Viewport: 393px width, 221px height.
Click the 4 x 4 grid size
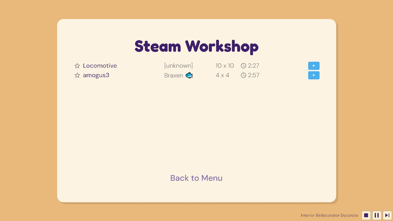pyautogui.click(x=222, y=75)
